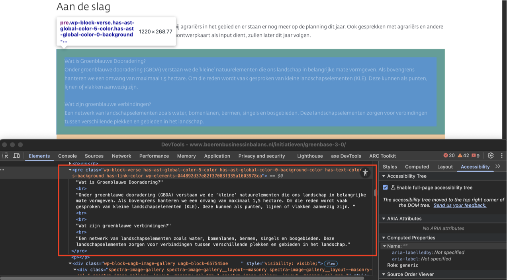Click the Send us your feedback link
Viewport: 507px width, 280px height.
(460, 206)
